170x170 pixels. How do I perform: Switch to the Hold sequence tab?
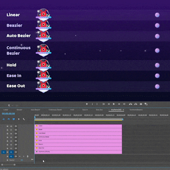click(x=72, y=110)
